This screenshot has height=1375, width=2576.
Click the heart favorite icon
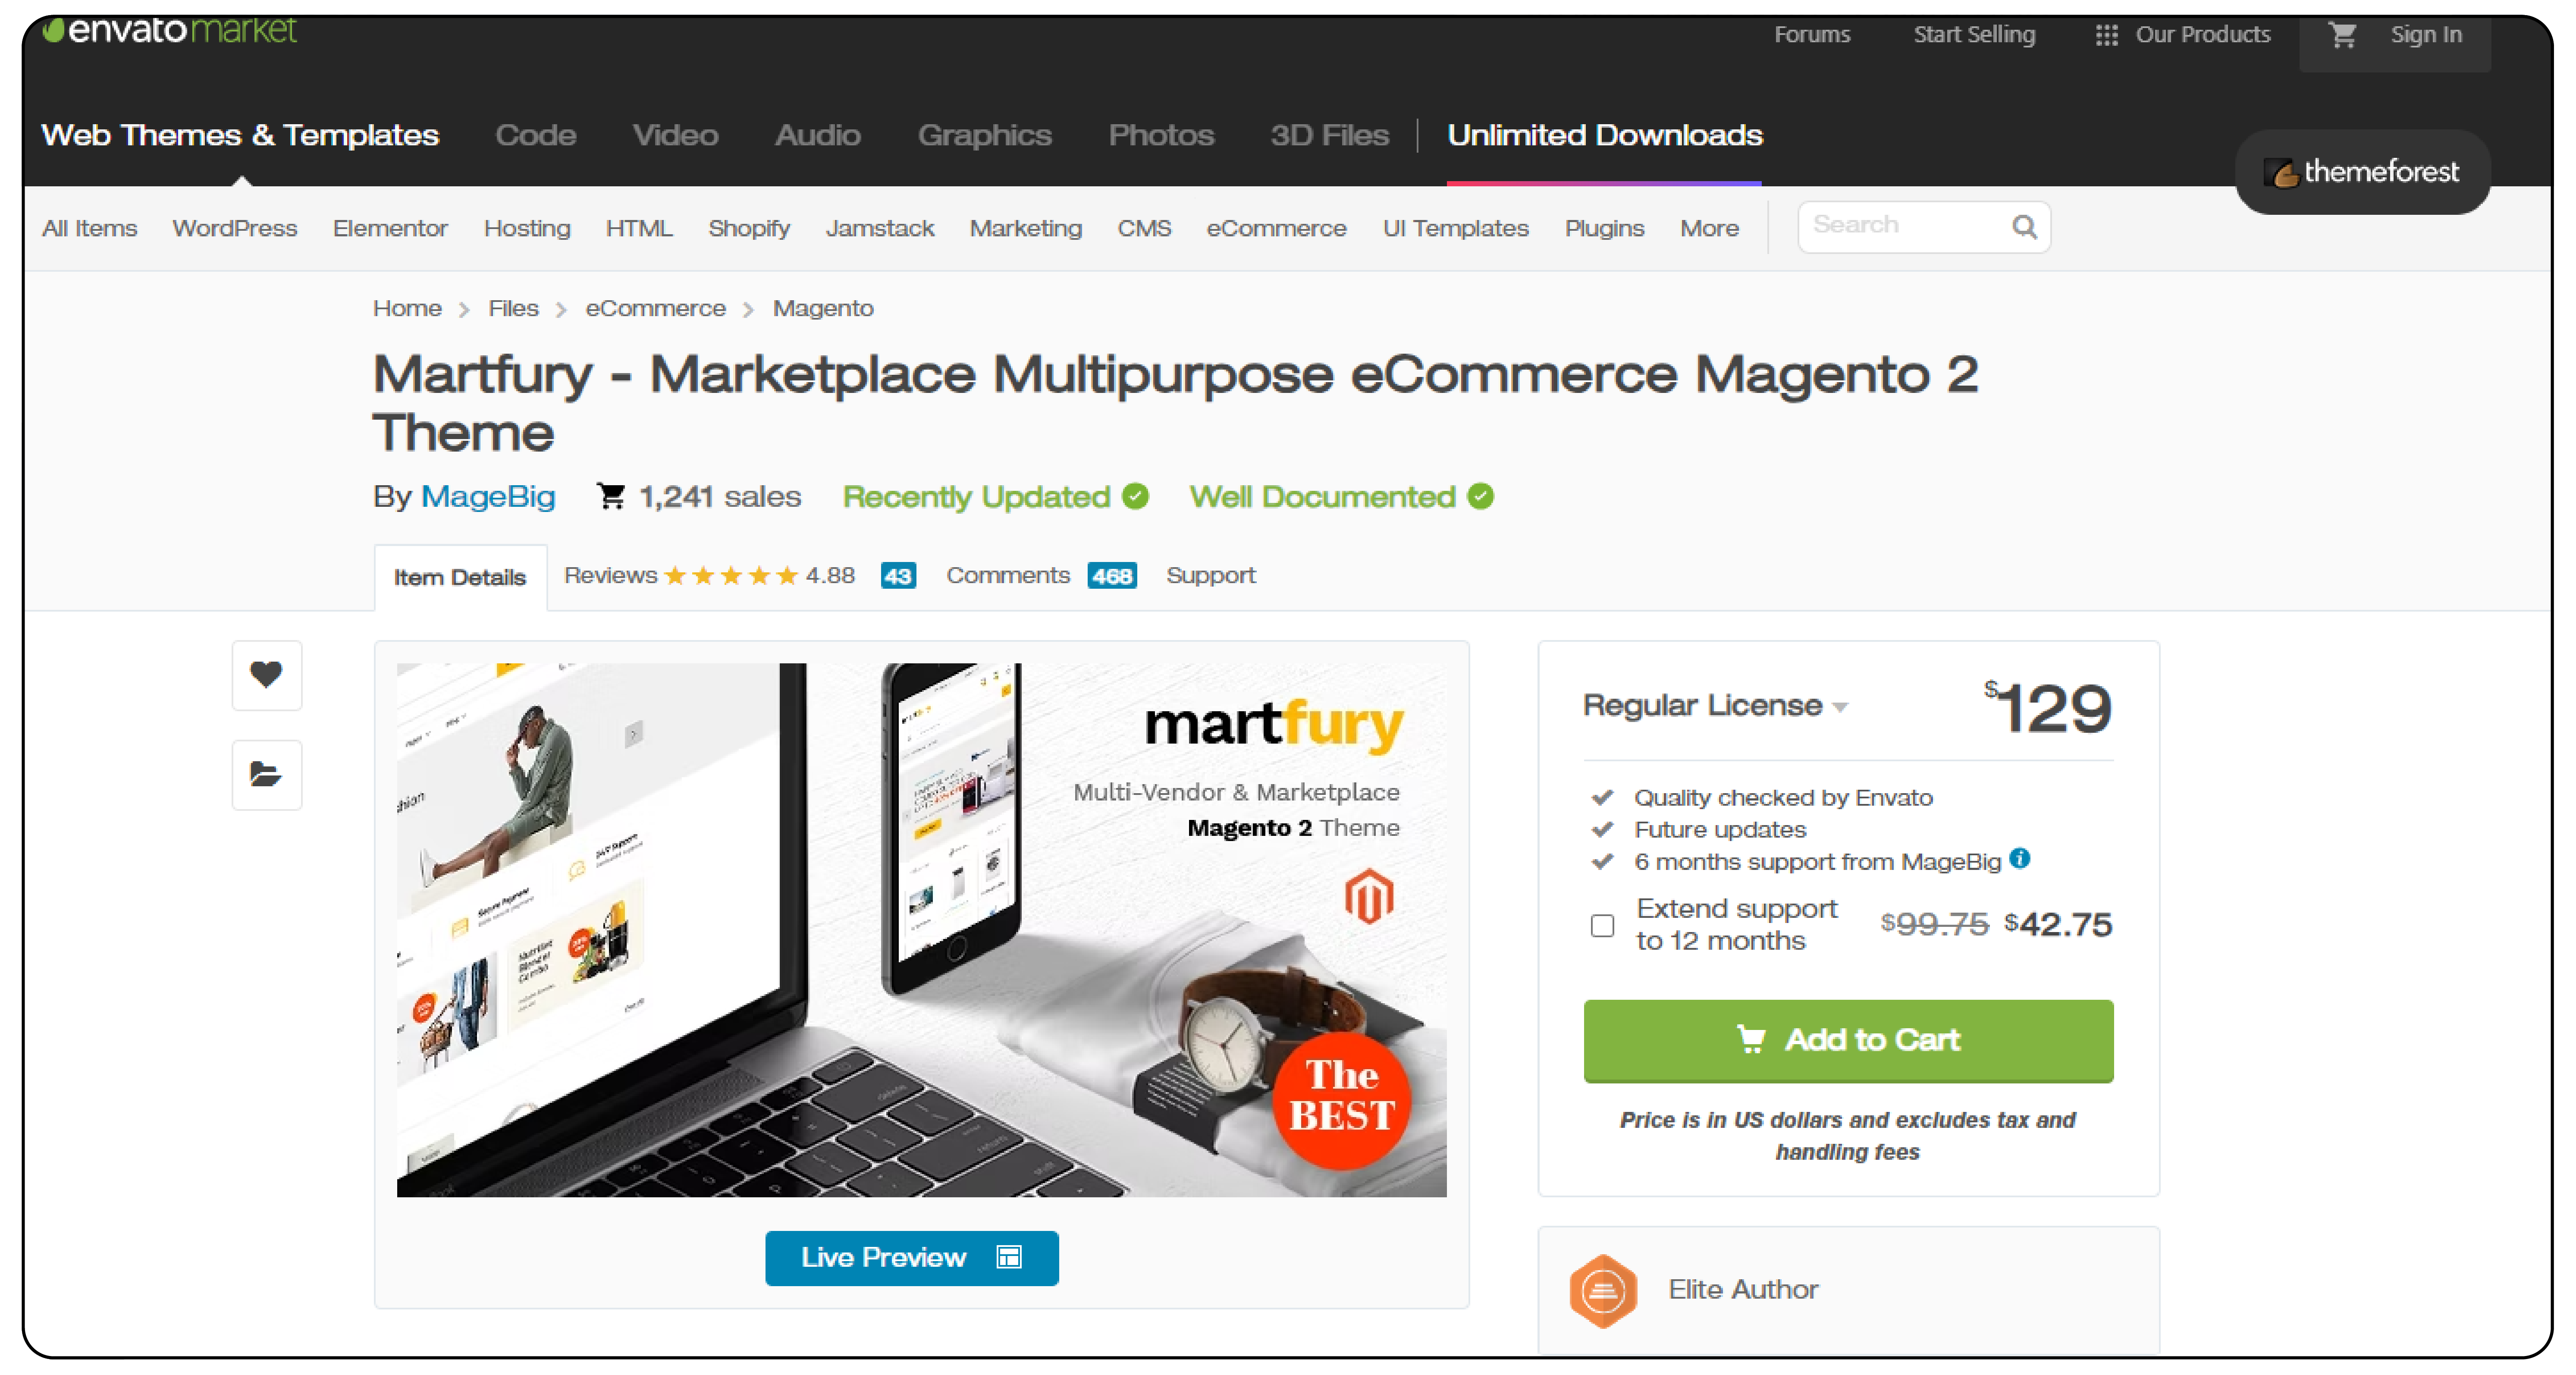(266, 675)
